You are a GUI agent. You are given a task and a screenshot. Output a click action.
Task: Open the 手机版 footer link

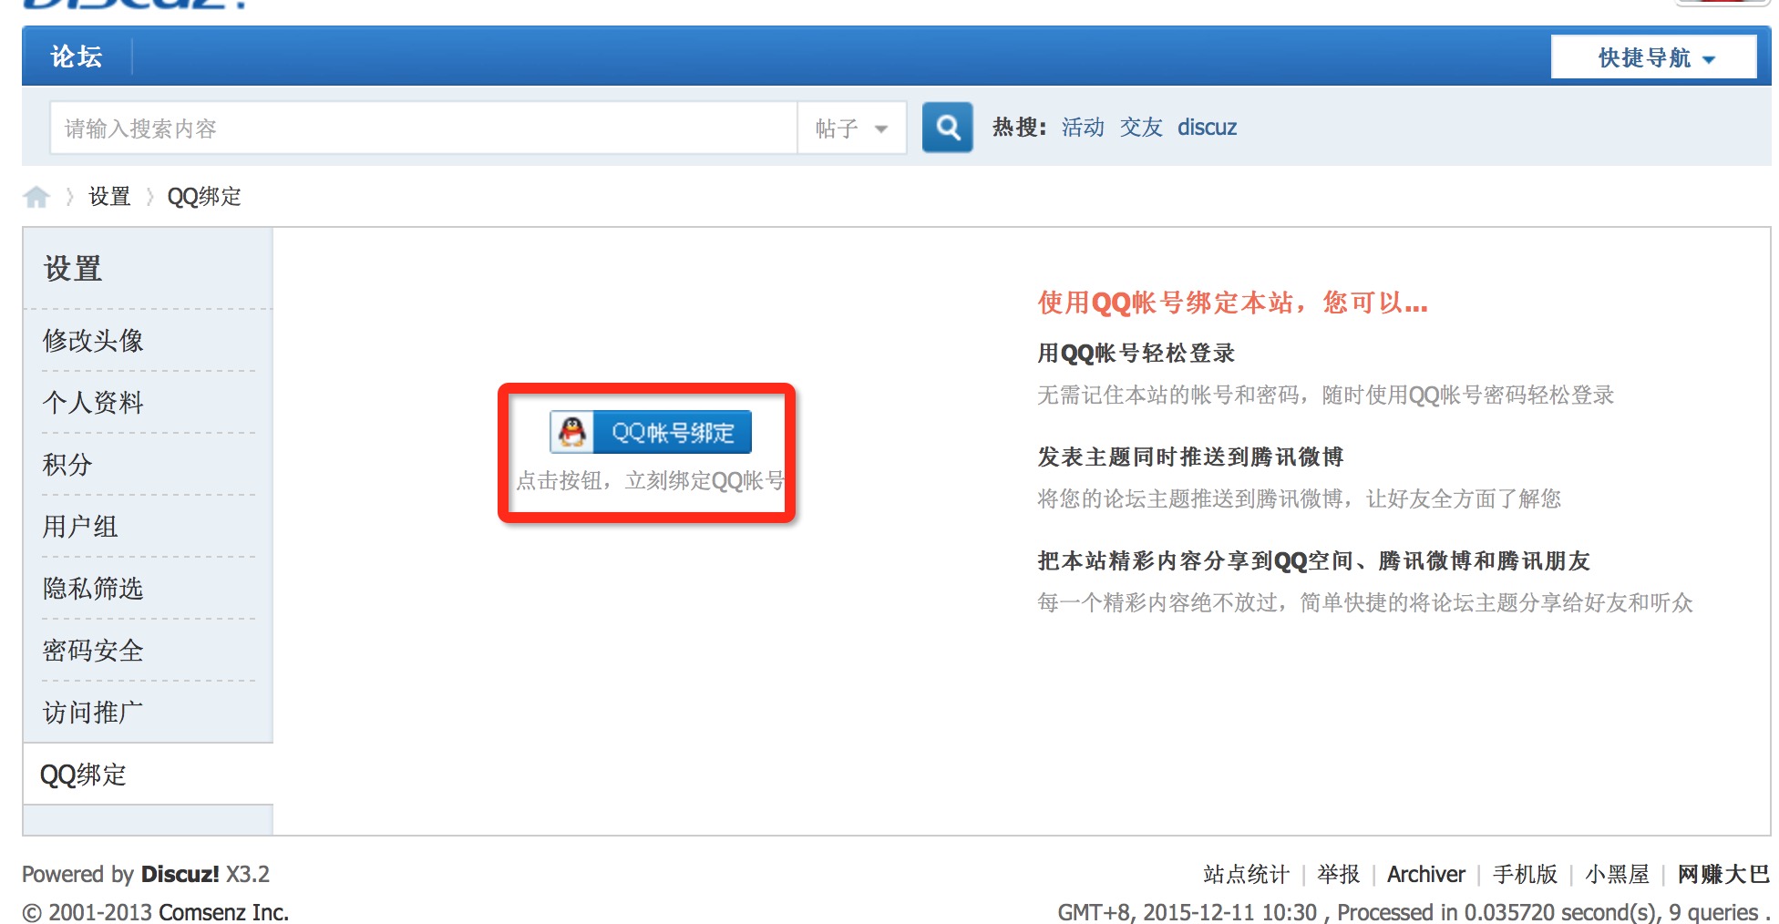1525,875
